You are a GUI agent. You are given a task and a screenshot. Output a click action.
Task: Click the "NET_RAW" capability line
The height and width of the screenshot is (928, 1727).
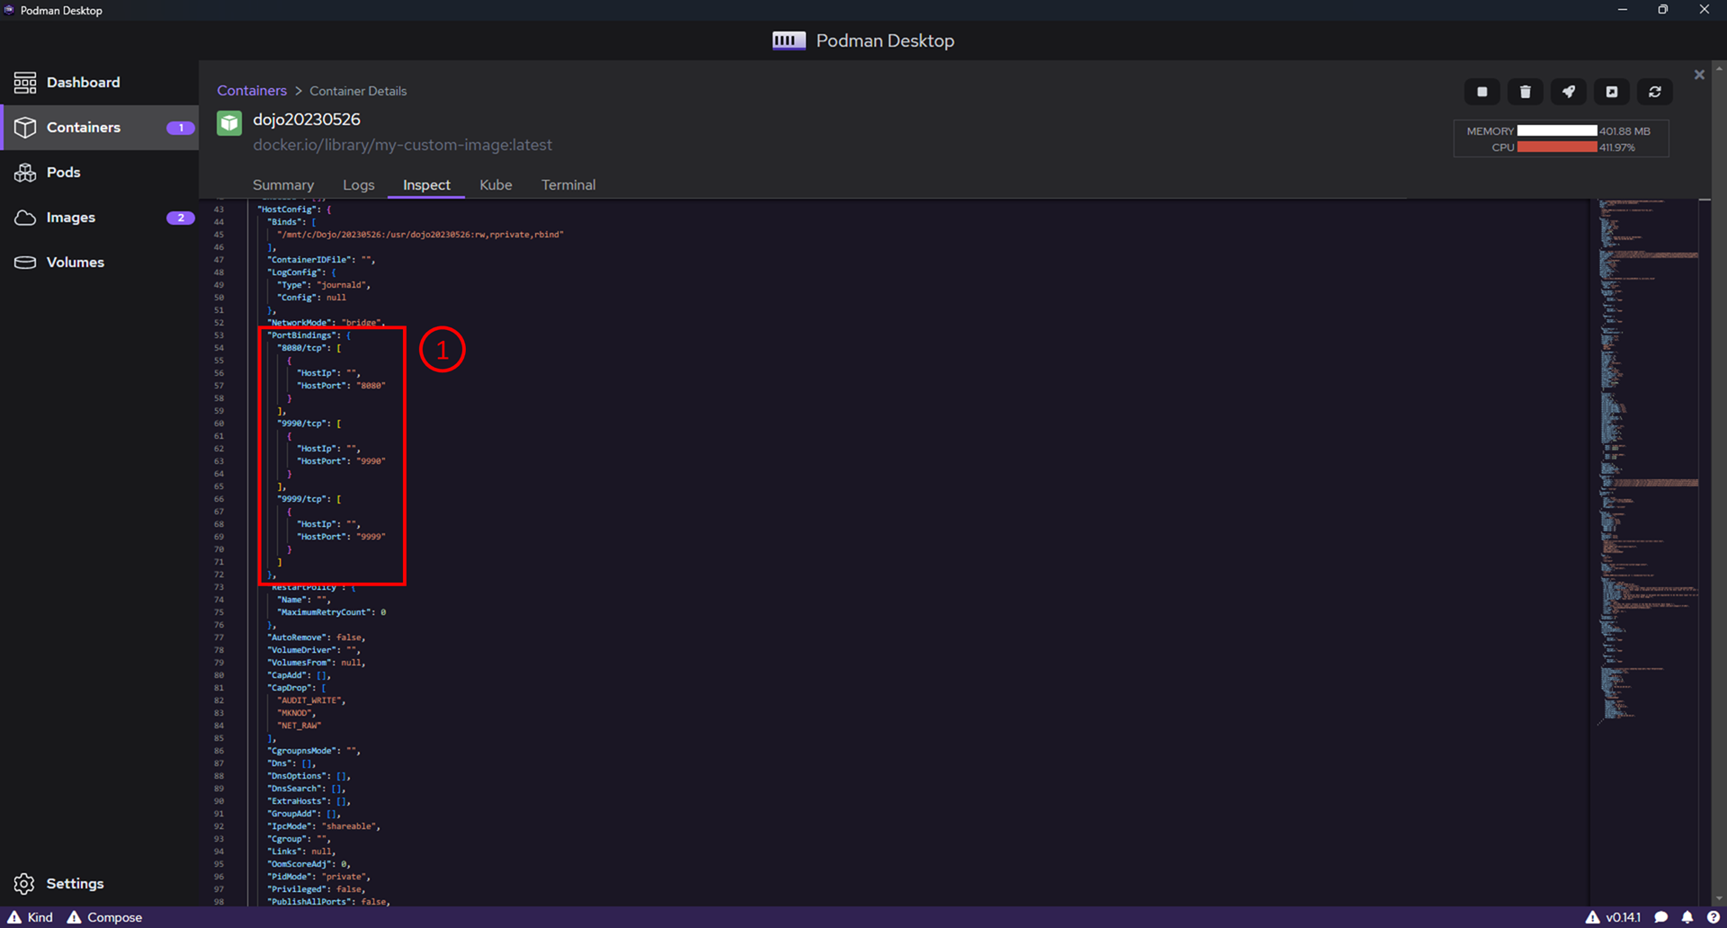300,726
